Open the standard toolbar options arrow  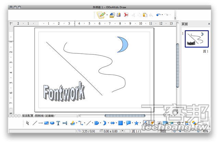[175, 18]
